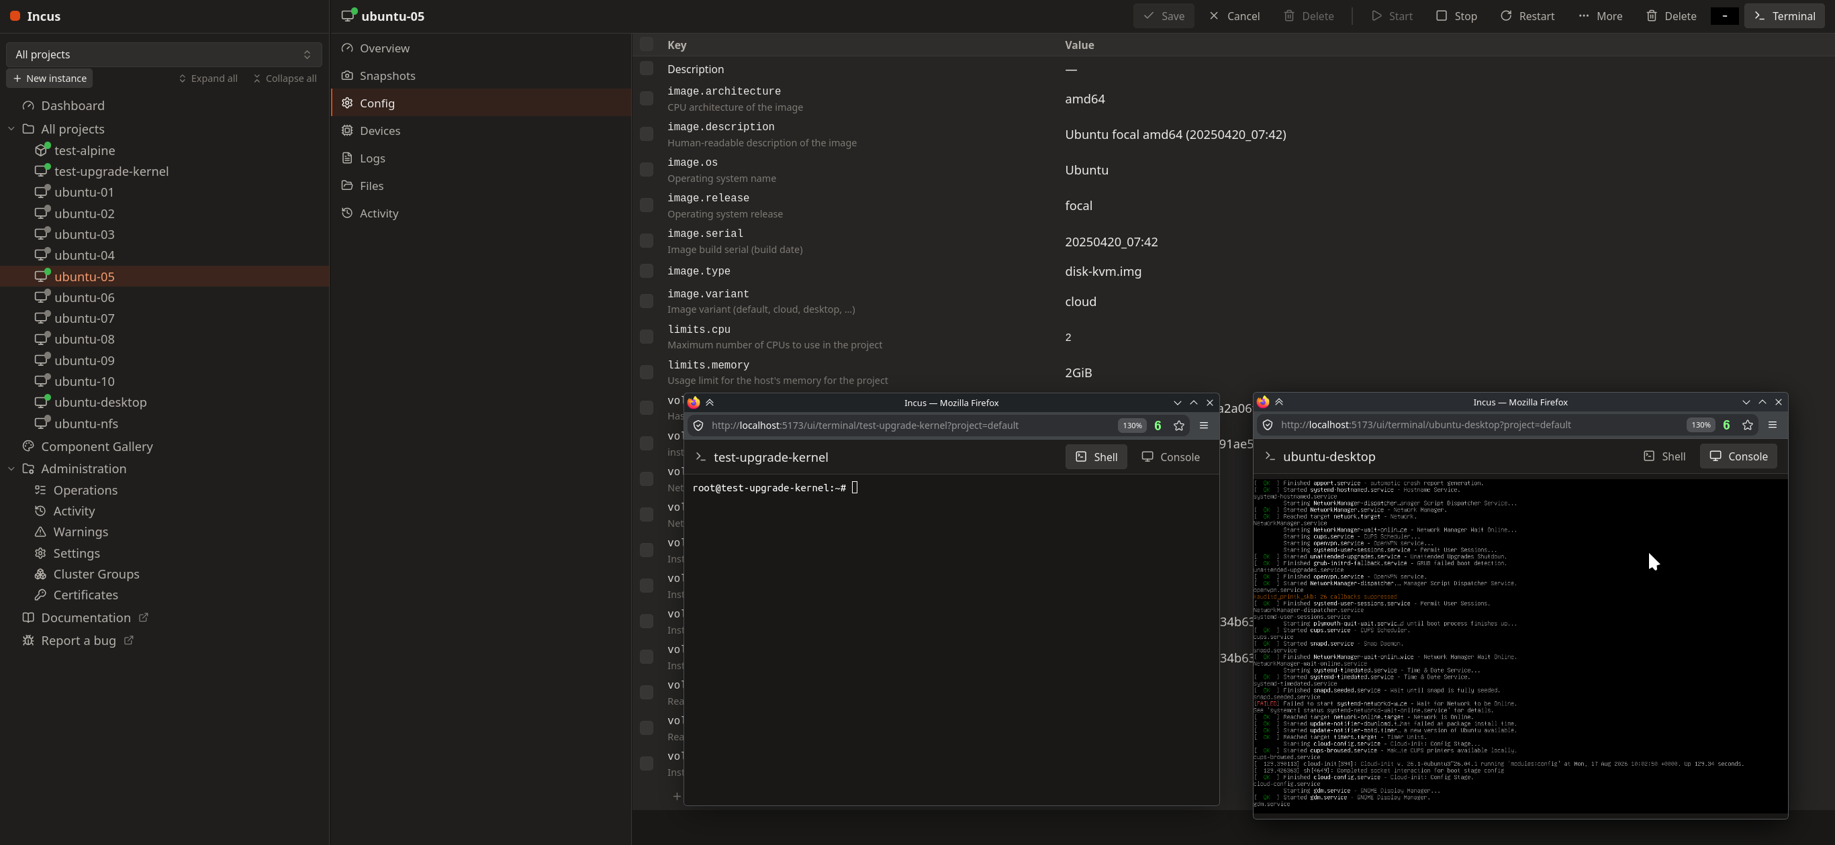Open ubuntu-03 in the sidebar

[x=84, y=234]
